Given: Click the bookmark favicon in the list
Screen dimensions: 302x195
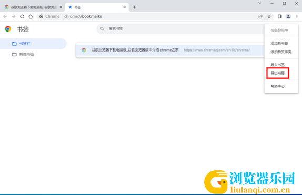Looking at the screenshot, I should (84, 50).
